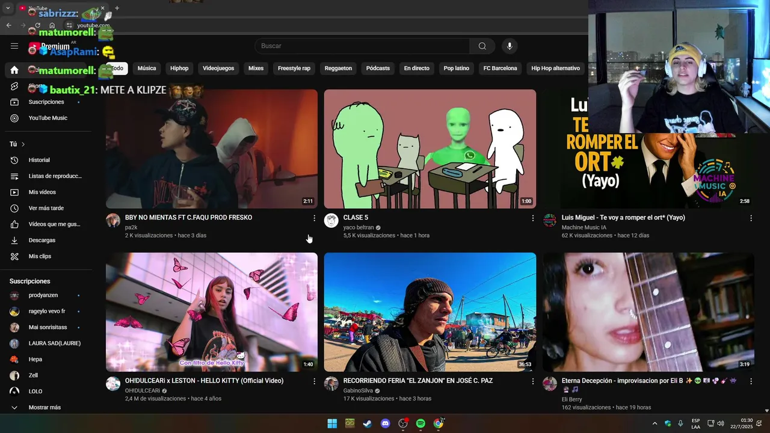Open the YouTube hamburger guide menu
The height and width of the screenshot is (433, 770).
click(x=14, y=46)
